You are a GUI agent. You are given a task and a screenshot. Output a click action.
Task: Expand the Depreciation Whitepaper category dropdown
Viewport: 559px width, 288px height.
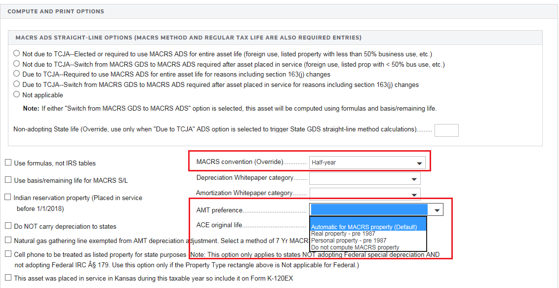point(414,179)
